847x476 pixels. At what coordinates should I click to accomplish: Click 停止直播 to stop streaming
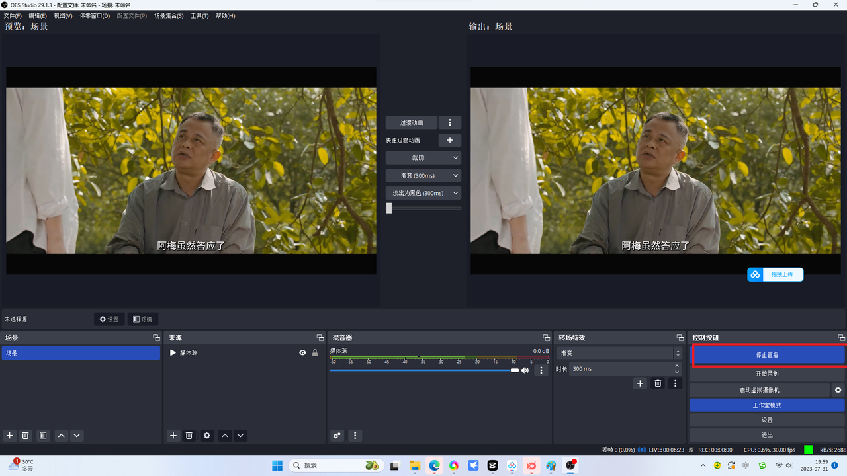768,355
